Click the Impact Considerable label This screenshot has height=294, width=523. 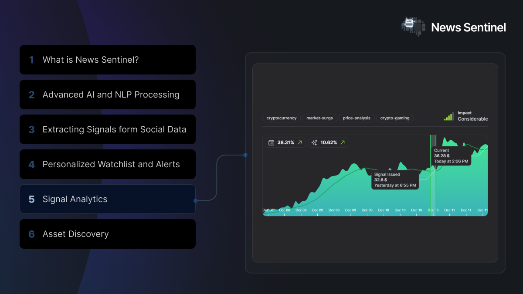point(472,116)
